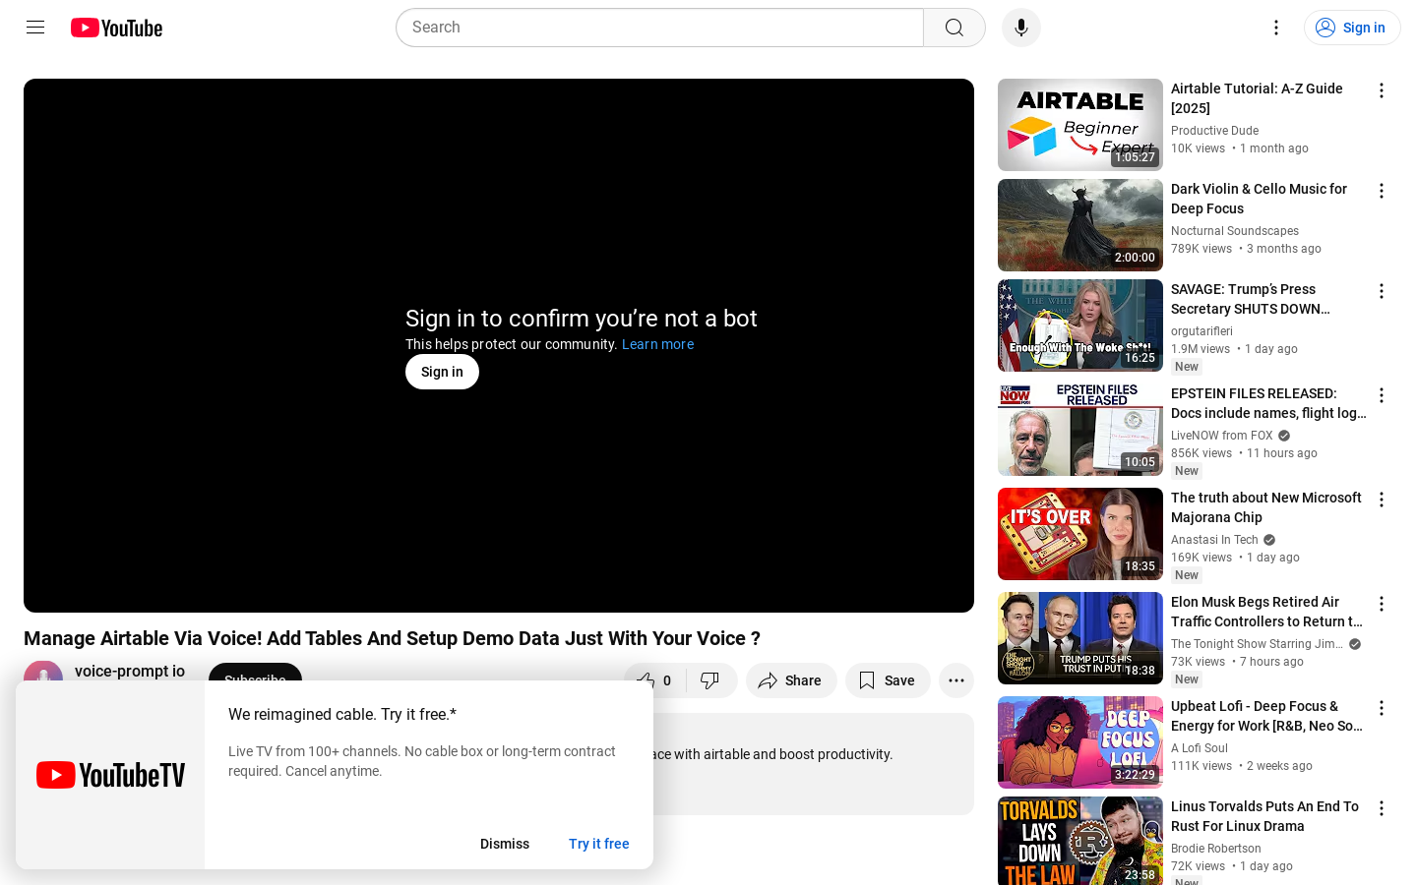The width and height of the screenshot is (1417, 885).
Task: Open Anastasi In Tech channel name
Action: pos(1214,540)
